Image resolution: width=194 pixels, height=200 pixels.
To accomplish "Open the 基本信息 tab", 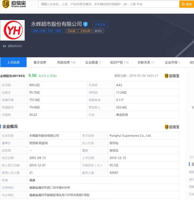I will point(40,62).
